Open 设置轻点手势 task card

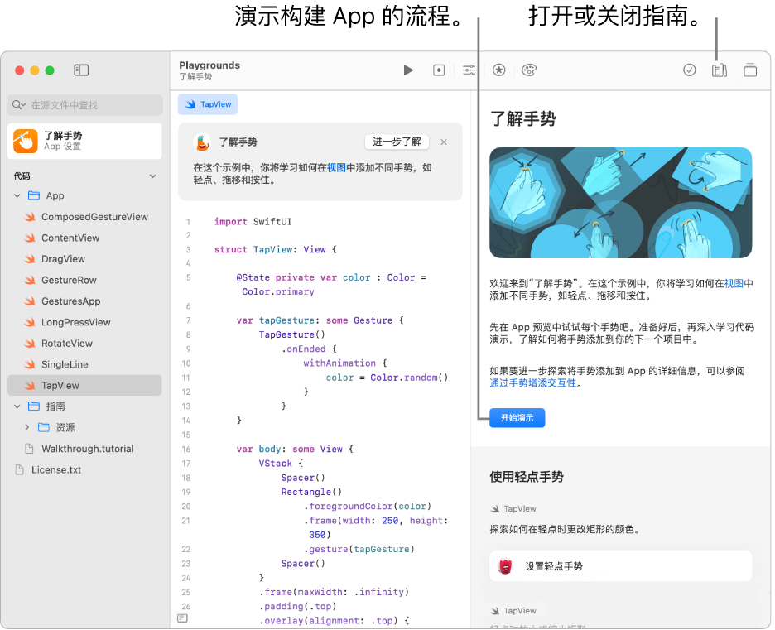click(x=620, y=565)
